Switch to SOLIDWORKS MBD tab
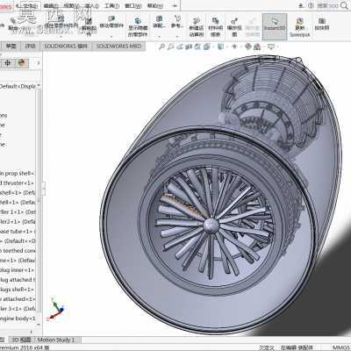This screenshot has height=351, width=351. (x=118, y=47)
